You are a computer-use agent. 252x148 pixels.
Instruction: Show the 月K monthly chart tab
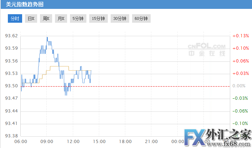click(61, 18)
